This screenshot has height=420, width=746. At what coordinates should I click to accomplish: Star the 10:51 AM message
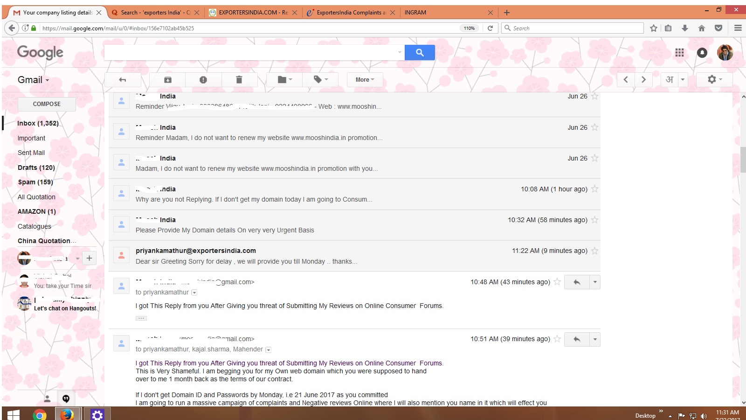557,339
